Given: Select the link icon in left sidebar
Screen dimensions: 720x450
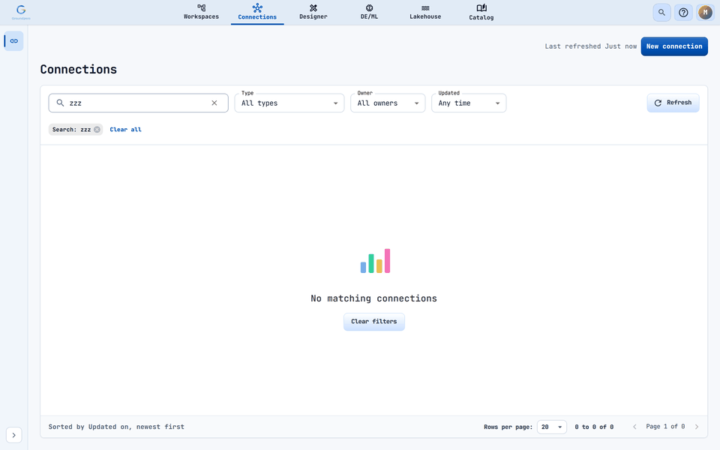Looking at the screenshot, I should click(x=13, y=40).
